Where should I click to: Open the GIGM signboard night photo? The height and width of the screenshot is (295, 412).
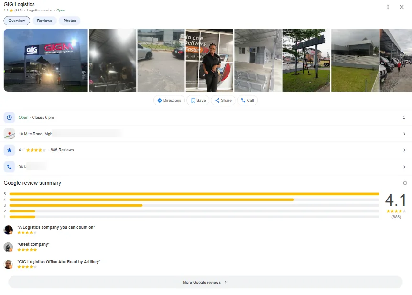click(45, 60)
